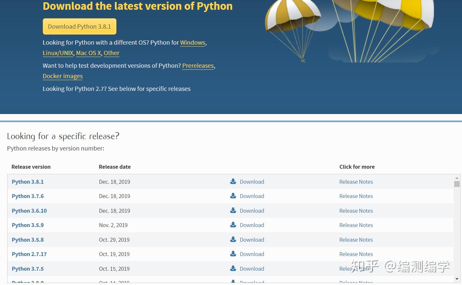Open Release Notes for Python 3.6.10
Image resolution: width=462 pixels, height=285 pixels.
point(356,210)
